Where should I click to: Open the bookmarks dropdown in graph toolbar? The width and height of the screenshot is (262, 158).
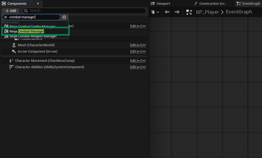155,12
